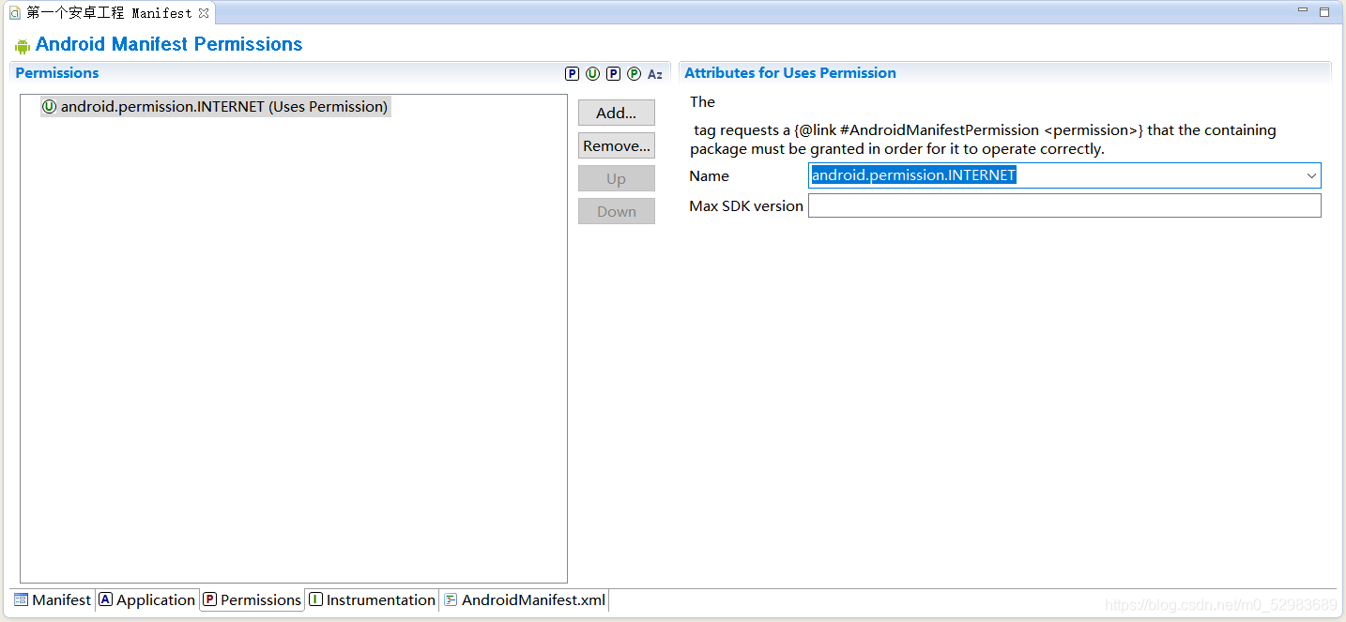
Task: Maximize the editor area
Action: [x=1324, y=11]
